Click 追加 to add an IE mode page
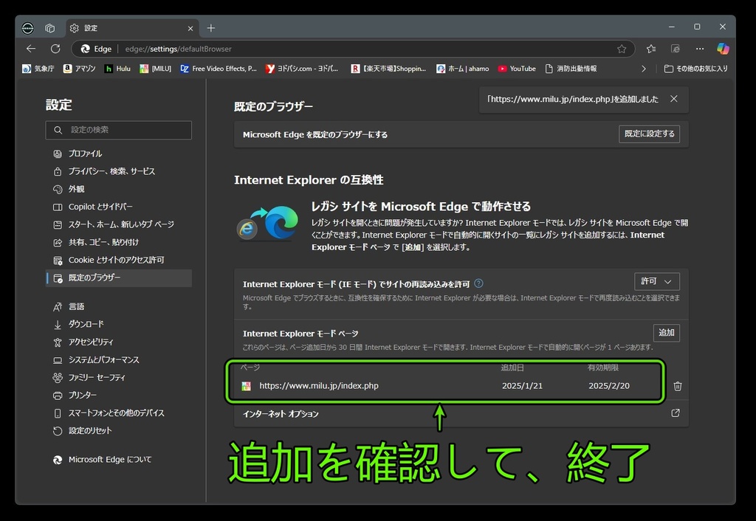The image size is (756, 521). [667, 333]
